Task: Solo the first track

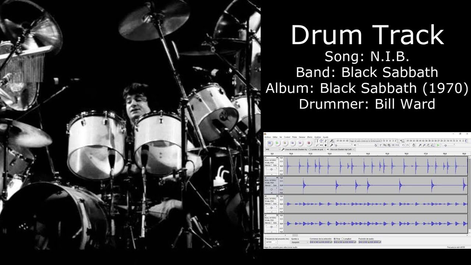Action: coord(275,165)
